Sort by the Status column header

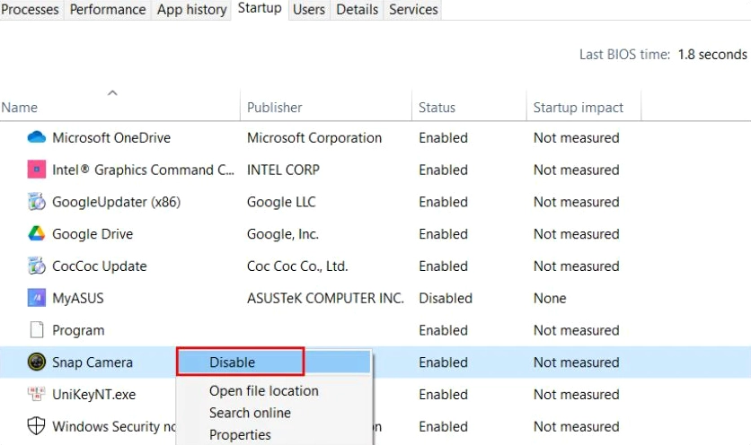tap(437, 108)
